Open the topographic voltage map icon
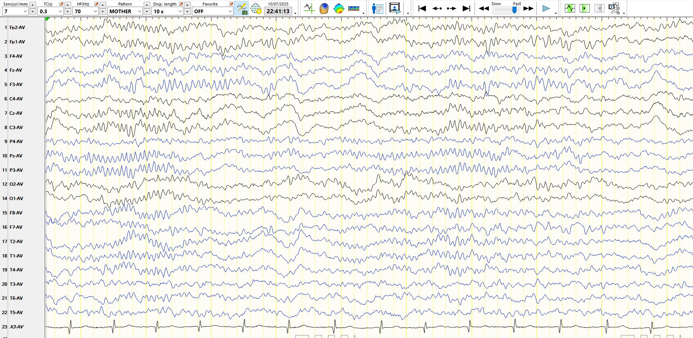The width and height of the screenshot is (693, 338). click(339, 8)
